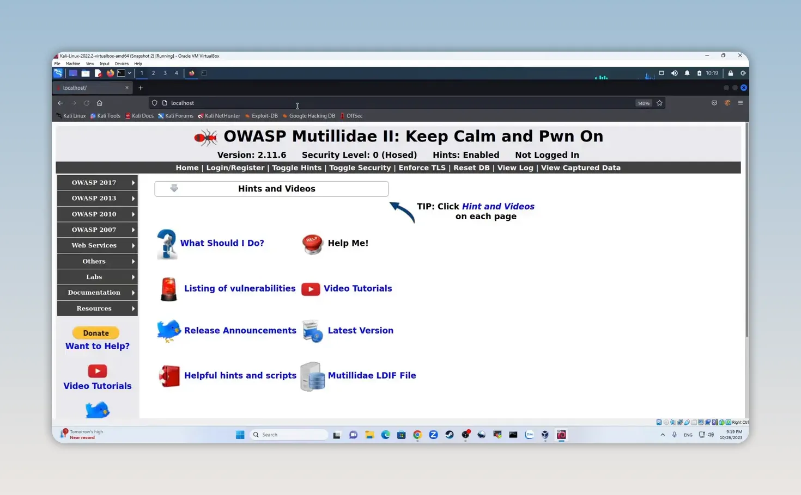Screen dimensions: 801x495
Task: Expand the Resources sidebar menu
Action: (x=97, y=308)
